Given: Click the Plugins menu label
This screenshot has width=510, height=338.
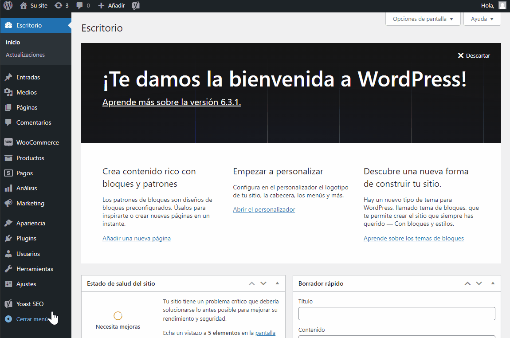Looking at the screenshot, I should click(26, 239).
